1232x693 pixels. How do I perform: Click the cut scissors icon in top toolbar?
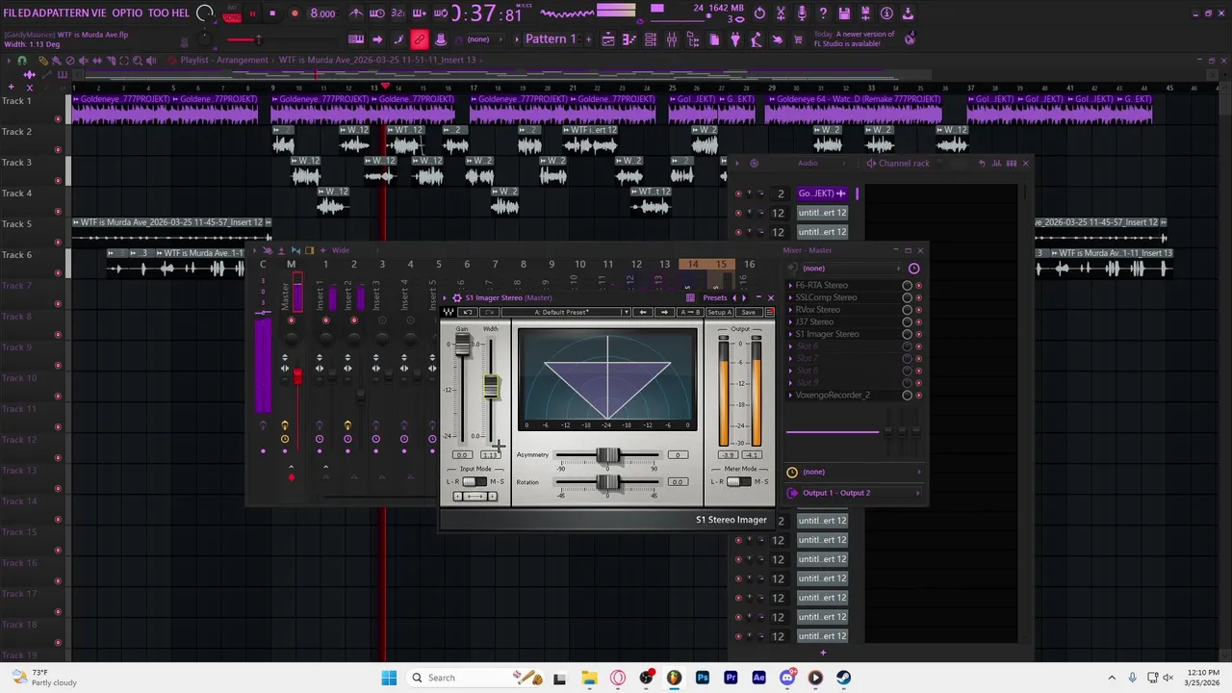click(781, 13)
